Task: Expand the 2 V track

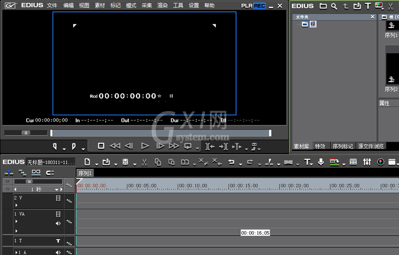Action: (16, 205)
